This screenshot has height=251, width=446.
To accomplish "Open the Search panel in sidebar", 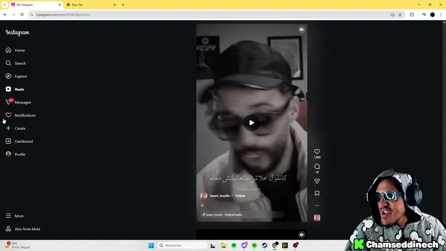I will pyautogui.click(x=15, y=63).
